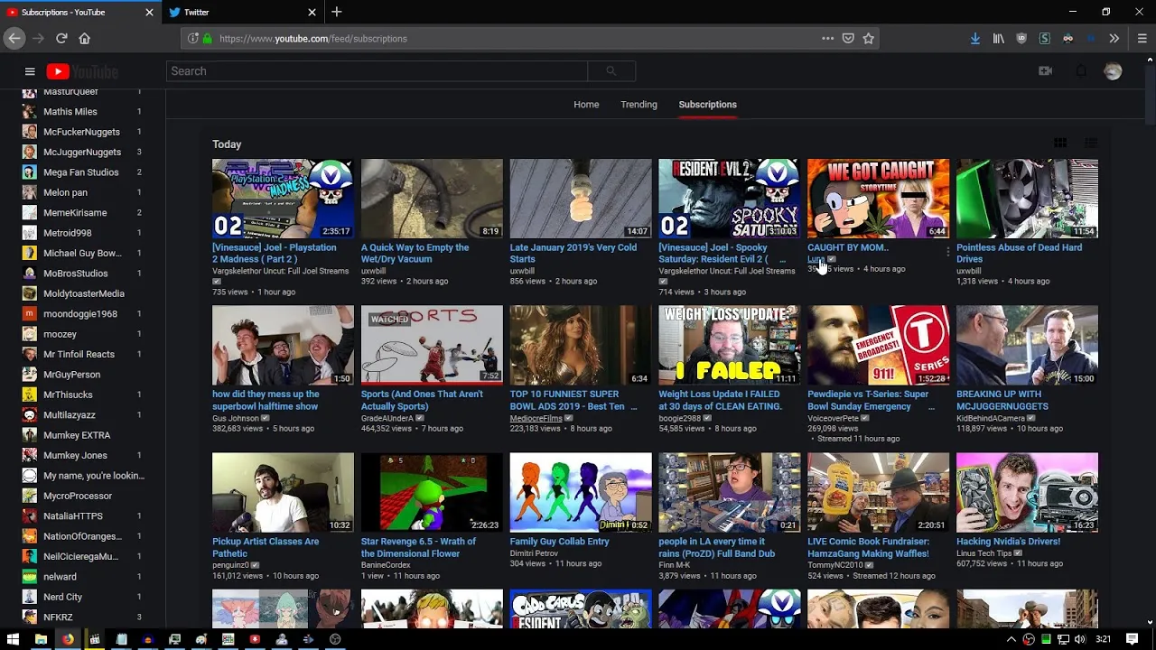The image size is (1156, 650).
Task: Open Firefox application menu
Action: pos(1142,38)
